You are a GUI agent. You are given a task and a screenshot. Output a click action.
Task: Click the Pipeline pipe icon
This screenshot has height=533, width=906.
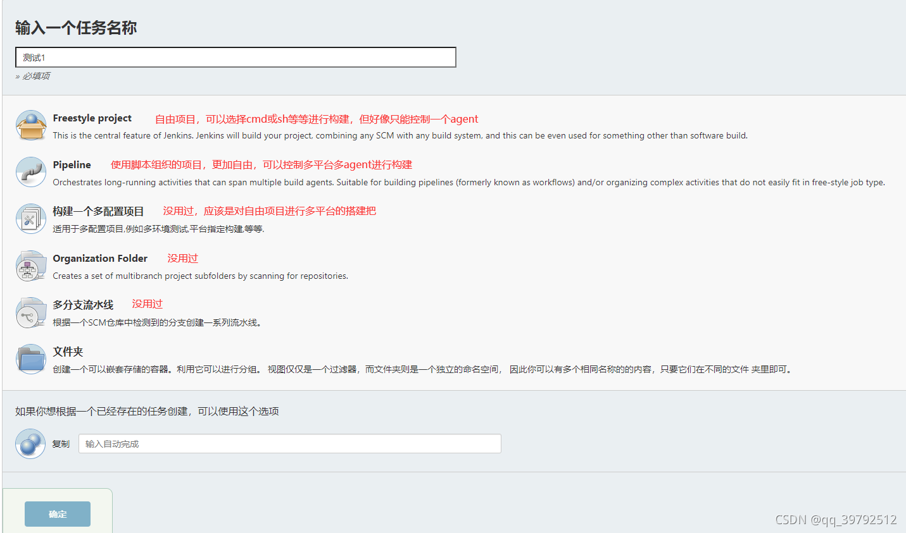[x=31, y=172]
